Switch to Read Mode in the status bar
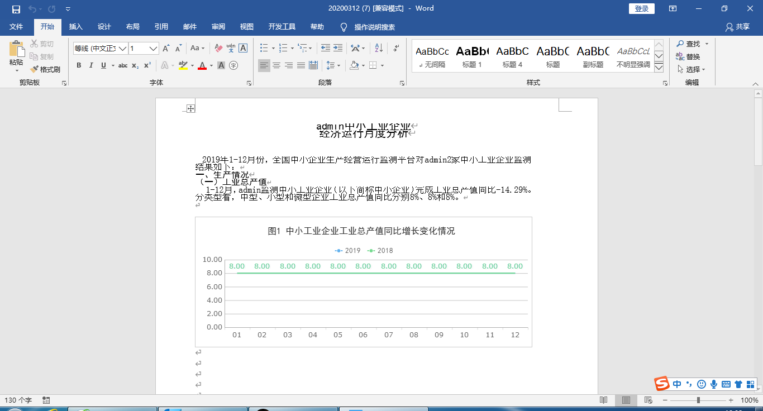Screen dimensions: 763x411 tap(603, 400)
